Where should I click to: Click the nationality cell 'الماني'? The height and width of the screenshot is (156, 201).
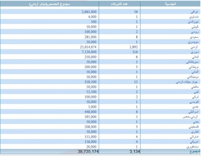pos(195,72)
